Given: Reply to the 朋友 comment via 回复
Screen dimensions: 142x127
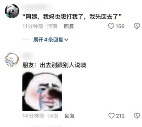Looking at the screenshot, I should (70, 116).
